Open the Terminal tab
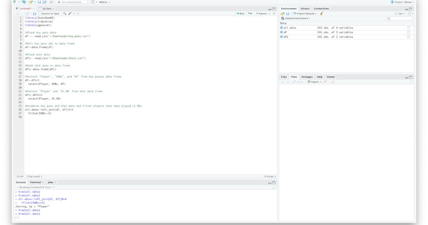This screenshot has width=428, height=225. (x=36, y=182)
